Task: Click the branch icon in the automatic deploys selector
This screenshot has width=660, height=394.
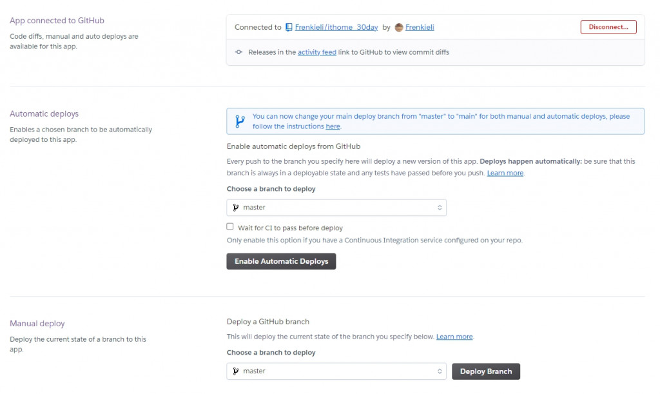Action: pyautogui.click(x=236, y=208)
